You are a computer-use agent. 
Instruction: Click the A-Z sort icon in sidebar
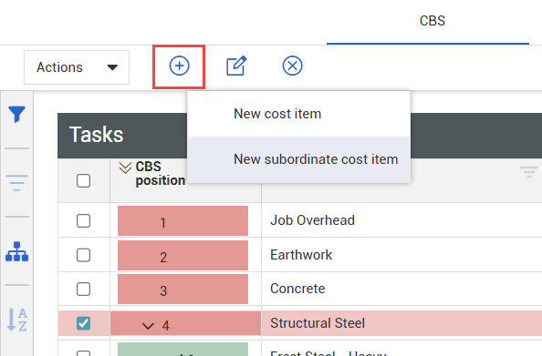17,320
